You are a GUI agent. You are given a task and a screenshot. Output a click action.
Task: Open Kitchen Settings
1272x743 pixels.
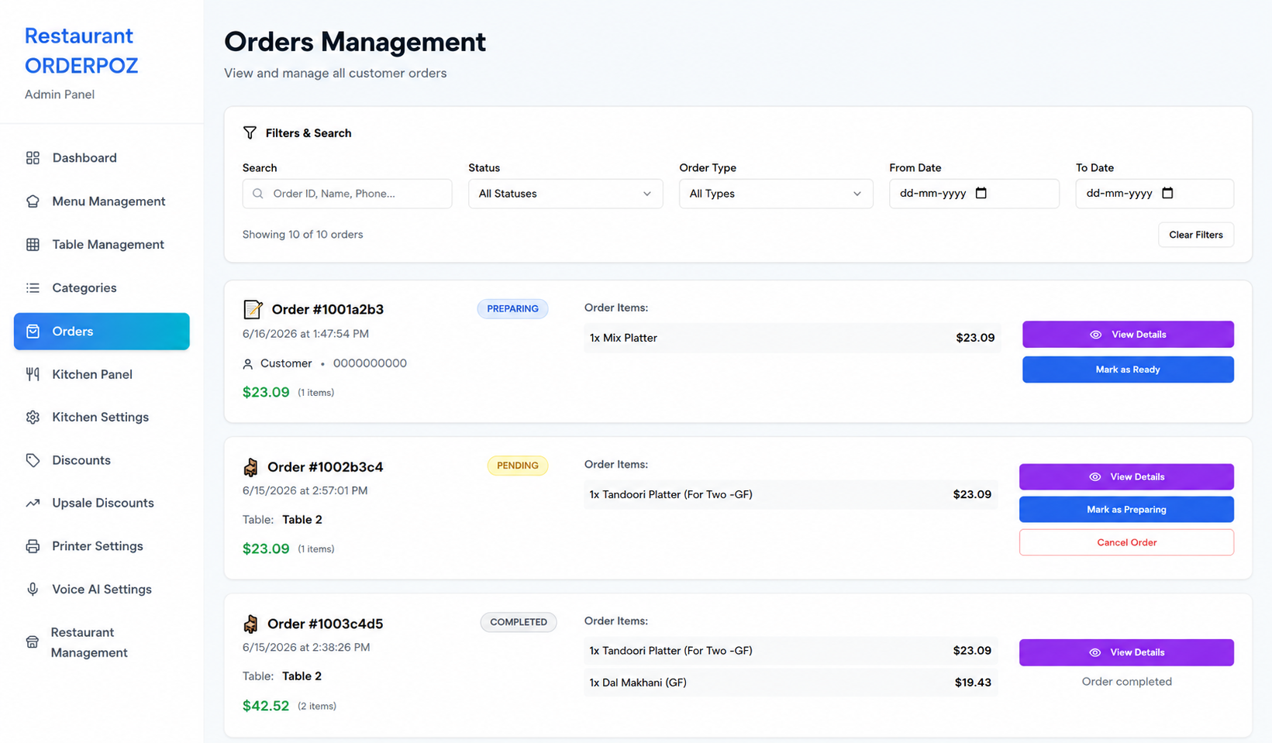point(102,417)
